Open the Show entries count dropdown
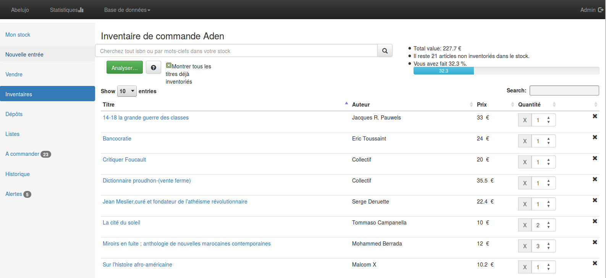Image resolution: width=606 pixels, height=278 pixels. click(127, 91)
